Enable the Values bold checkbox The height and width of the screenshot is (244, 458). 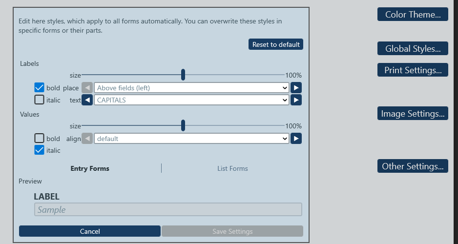coord(40,139)
